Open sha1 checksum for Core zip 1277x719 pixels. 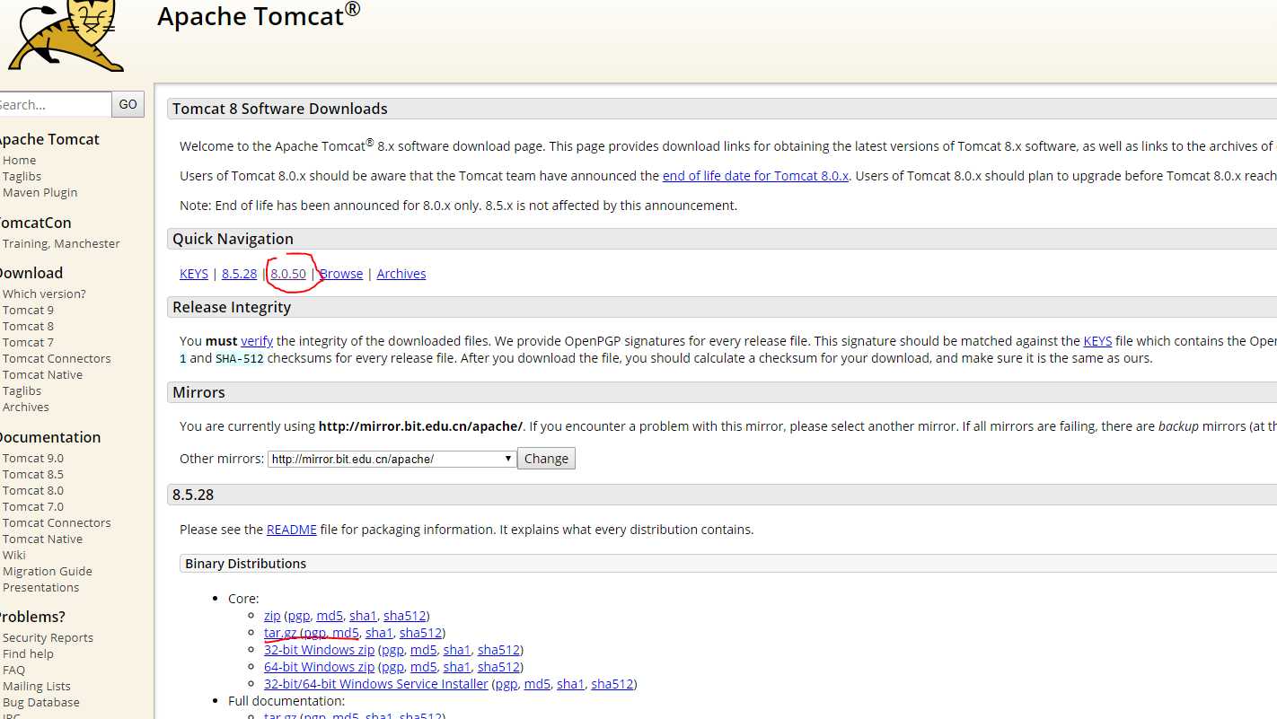click(363, 616)
